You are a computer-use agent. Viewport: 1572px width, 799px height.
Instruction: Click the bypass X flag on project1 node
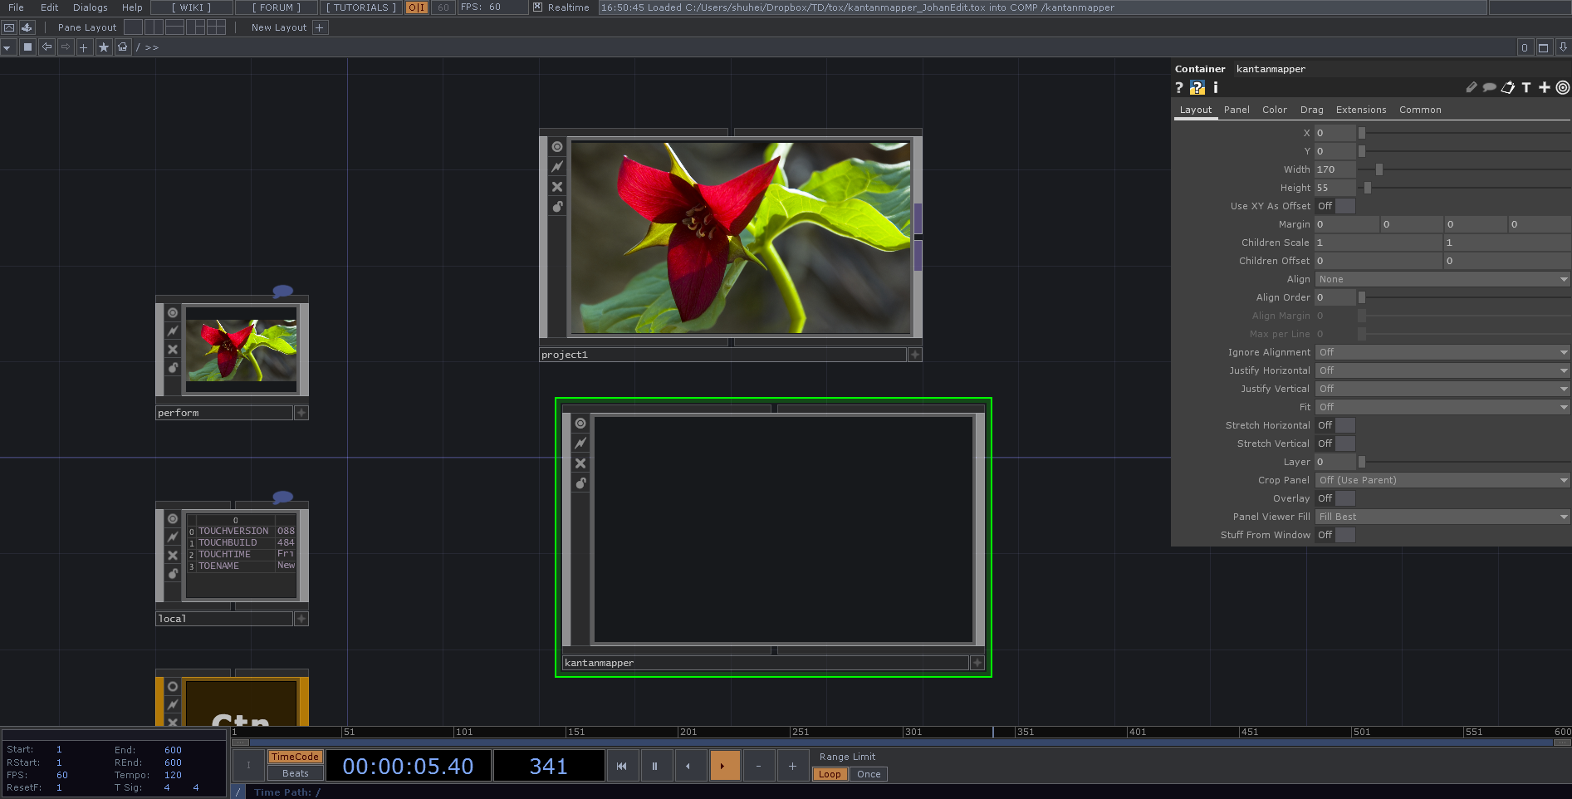click(557, 187)
